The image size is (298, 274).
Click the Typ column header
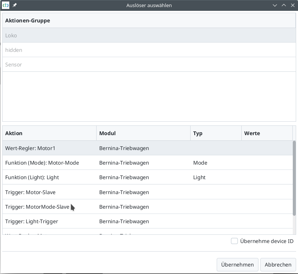[216, 133]
